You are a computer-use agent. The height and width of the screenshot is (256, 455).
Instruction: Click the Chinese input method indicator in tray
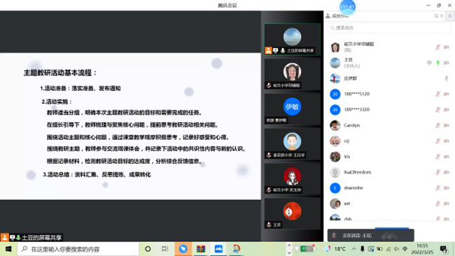click(405, 249)
